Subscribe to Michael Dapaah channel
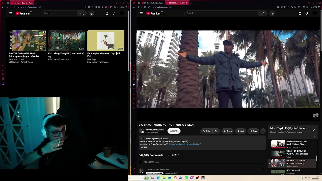This screenshot has height=181, width=322. [x=174, y=131]
